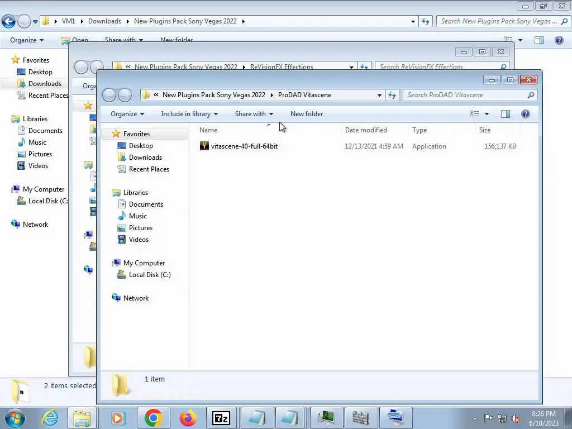The height and width of the screenshot is (429, 572).
Task: Open help icon in ProDAD Vitascene window
Action: 525,114
